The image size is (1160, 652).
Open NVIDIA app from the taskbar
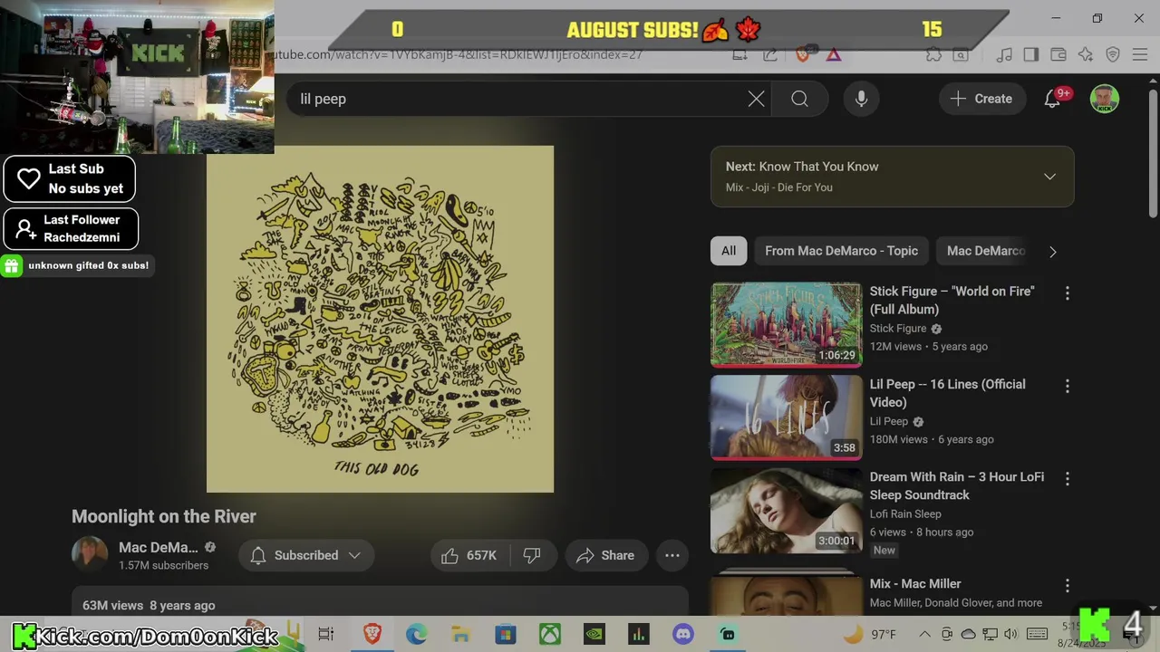pyautogui.click(x=594, y=635)
